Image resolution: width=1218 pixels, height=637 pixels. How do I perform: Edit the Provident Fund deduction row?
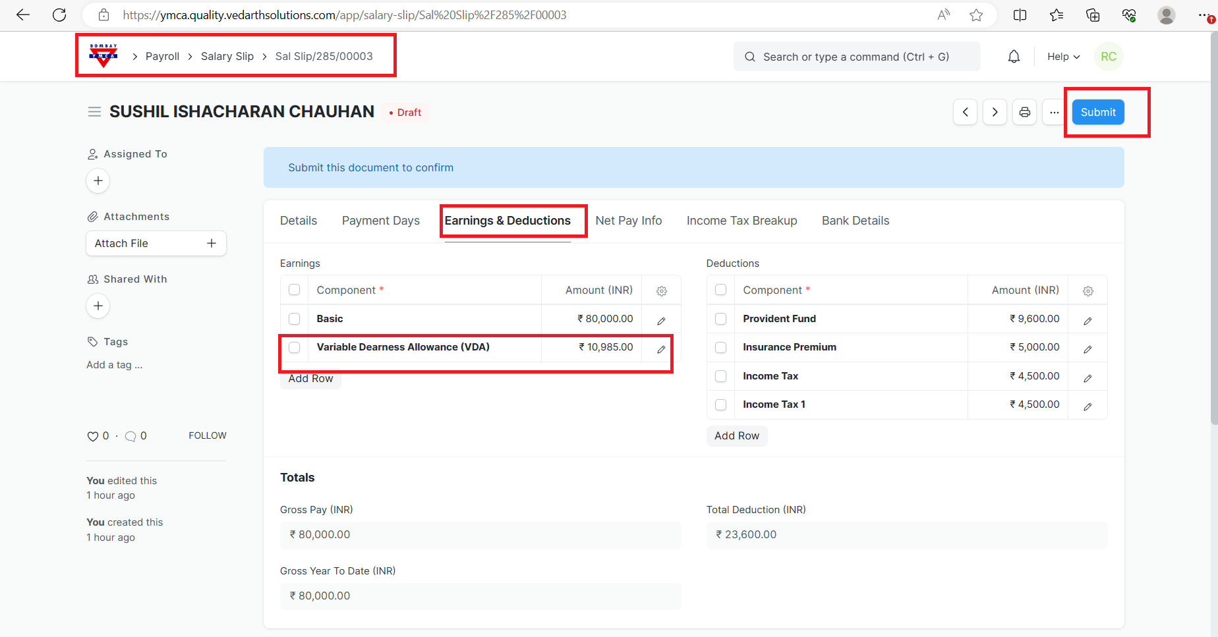point(1087,320)
